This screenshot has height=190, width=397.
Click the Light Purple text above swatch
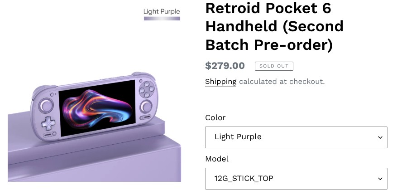pyautogui.click(x=162, y=11)
